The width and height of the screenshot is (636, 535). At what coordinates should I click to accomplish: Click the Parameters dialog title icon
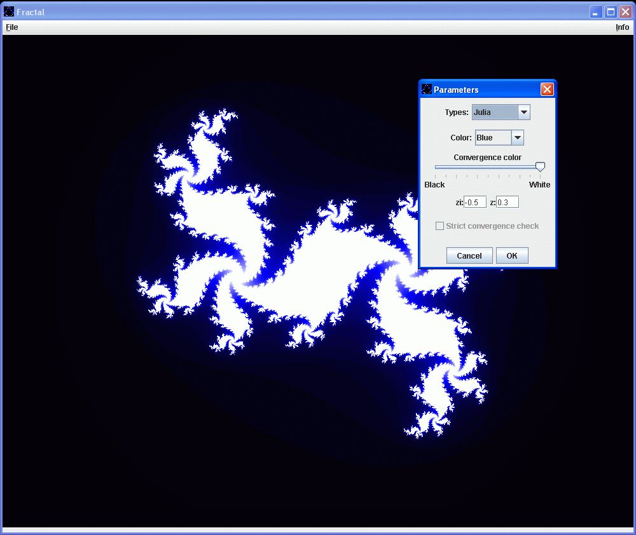[x=427, y=90]
